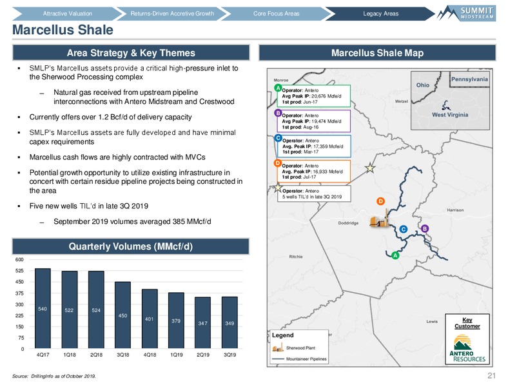Image resolution: width=508 pixels, height=387 pixels.
Task: Click the Area Strategy & Key Themes header
Action: 131,53
